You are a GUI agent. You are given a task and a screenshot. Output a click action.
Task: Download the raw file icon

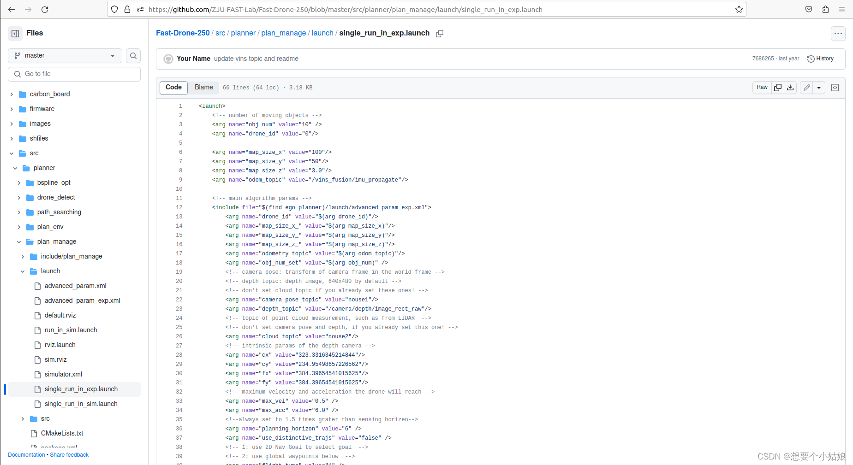[x=790, y=88]
